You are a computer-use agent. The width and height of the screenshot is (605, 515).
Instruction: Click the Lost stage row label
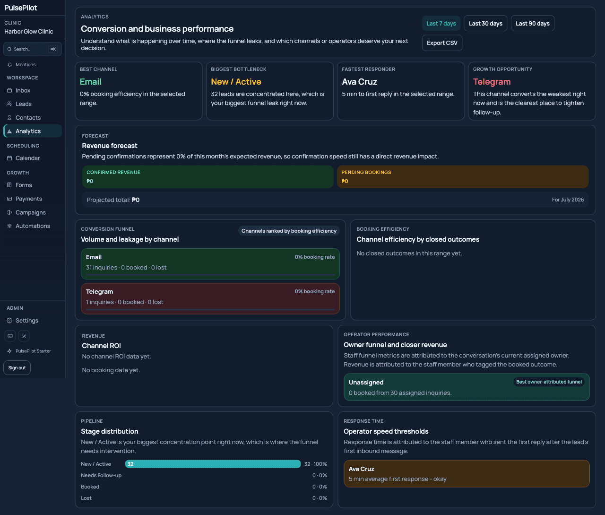[x=86, y=498]
